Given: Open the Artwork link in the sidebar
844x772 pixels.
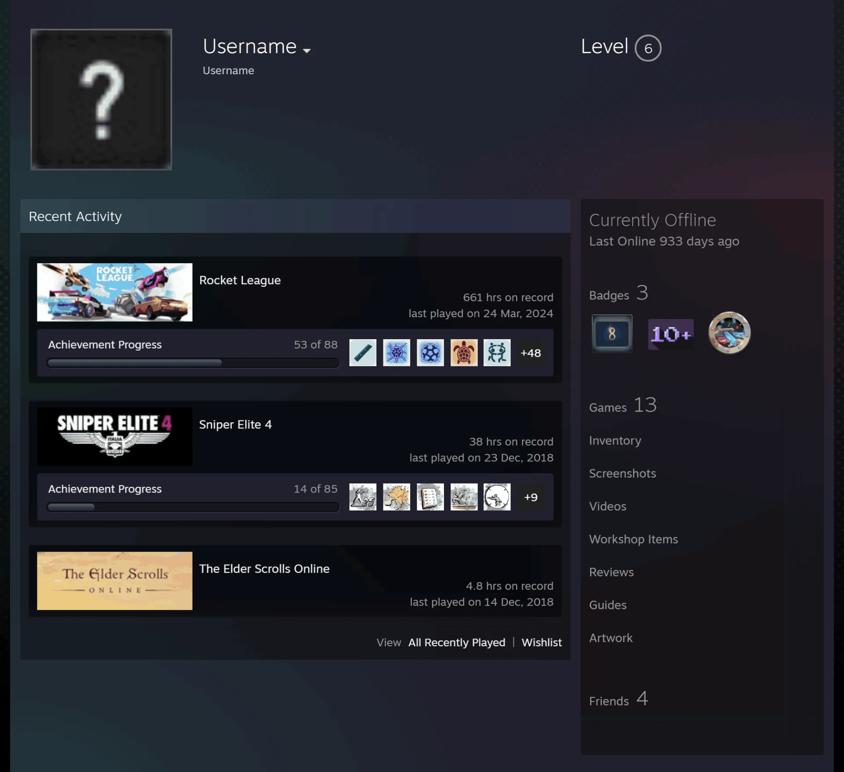Looking at the screenshot, I should pos(611,638).
